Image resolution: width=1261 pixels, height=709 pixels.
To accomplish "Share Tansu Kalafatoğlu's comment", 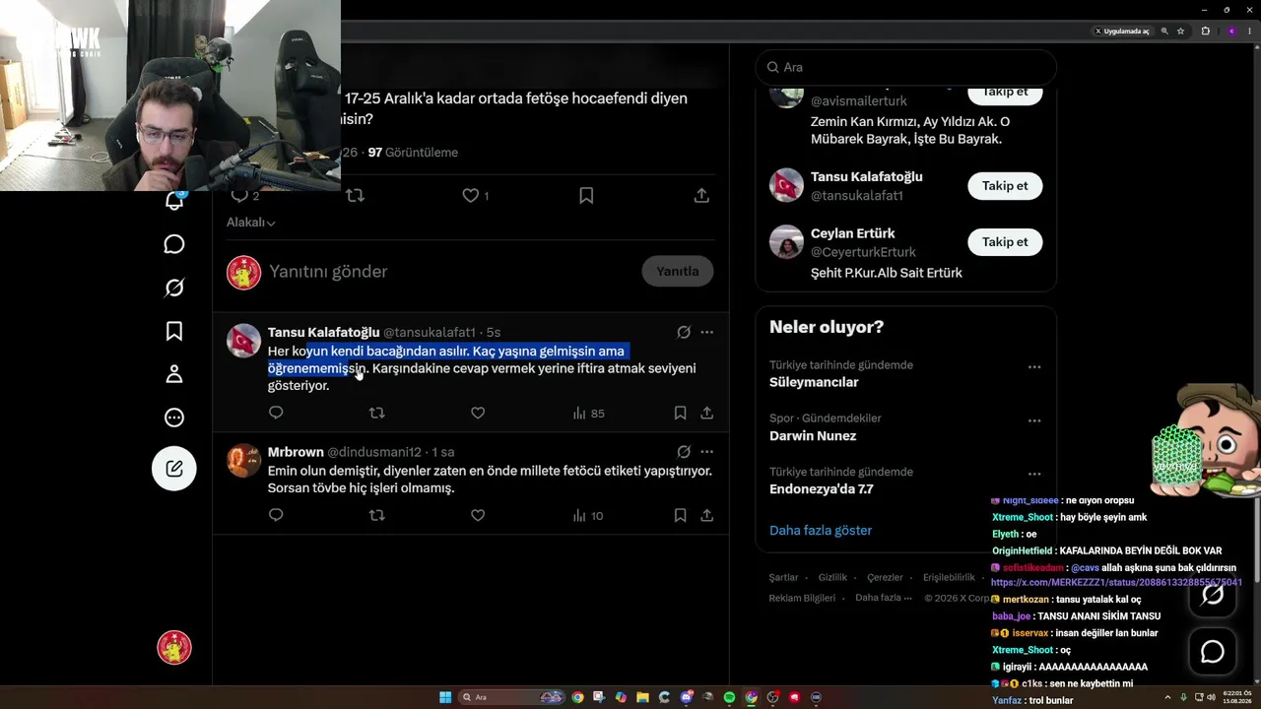I will click(706, 414).
